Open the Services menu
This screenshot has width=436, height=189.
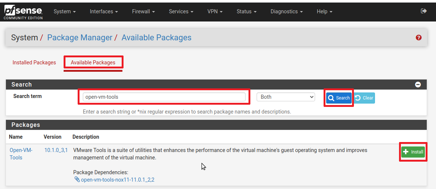181,11
